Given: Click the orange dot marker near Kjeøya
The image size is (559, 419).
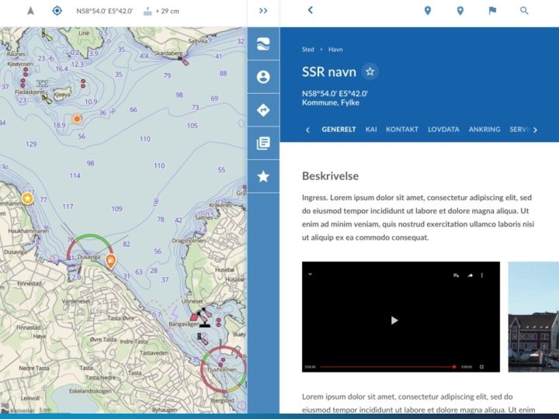Looking at the screenshot, I should 77,119.
